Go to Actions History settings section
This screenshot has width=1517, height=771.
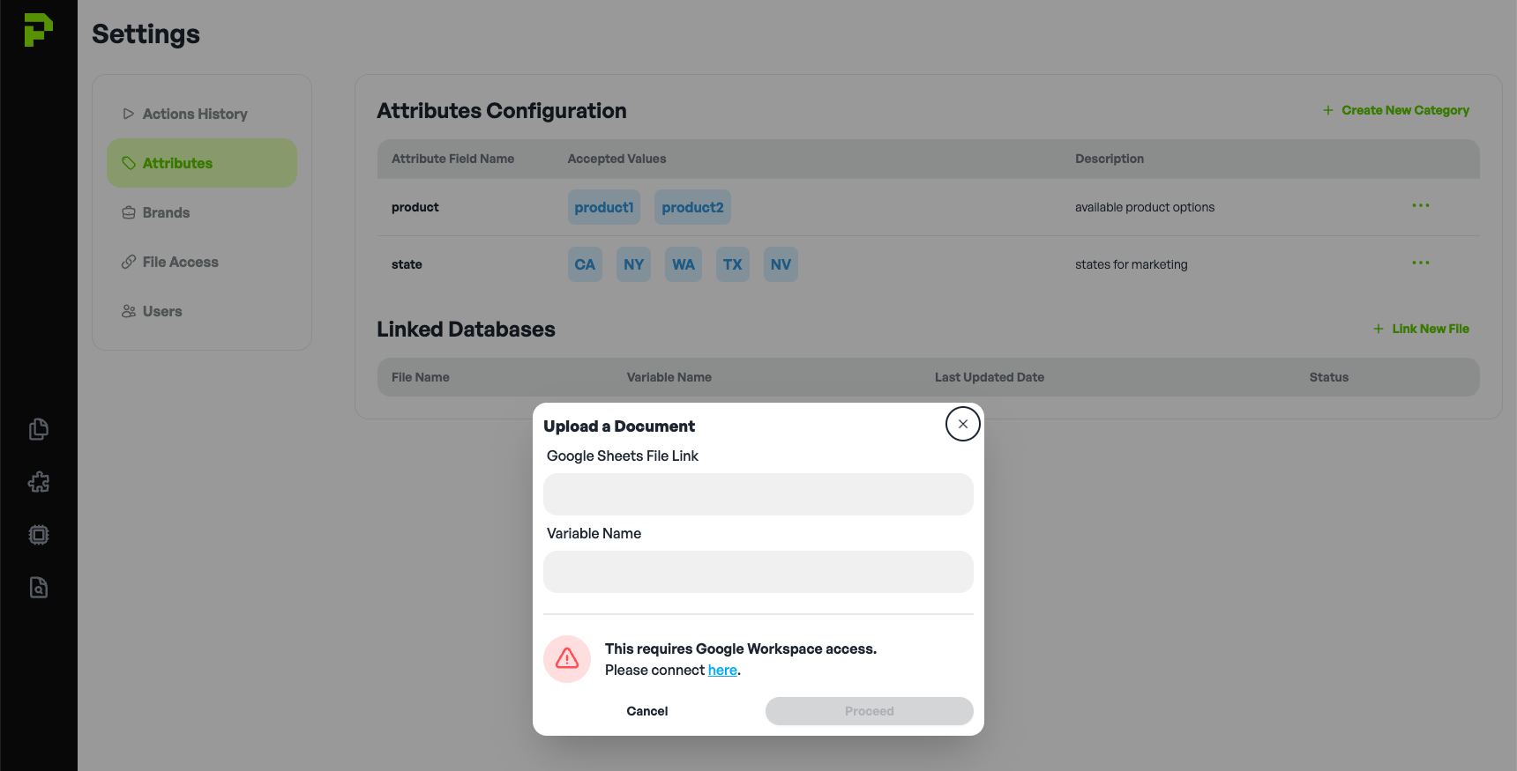[x=195, y=114]
